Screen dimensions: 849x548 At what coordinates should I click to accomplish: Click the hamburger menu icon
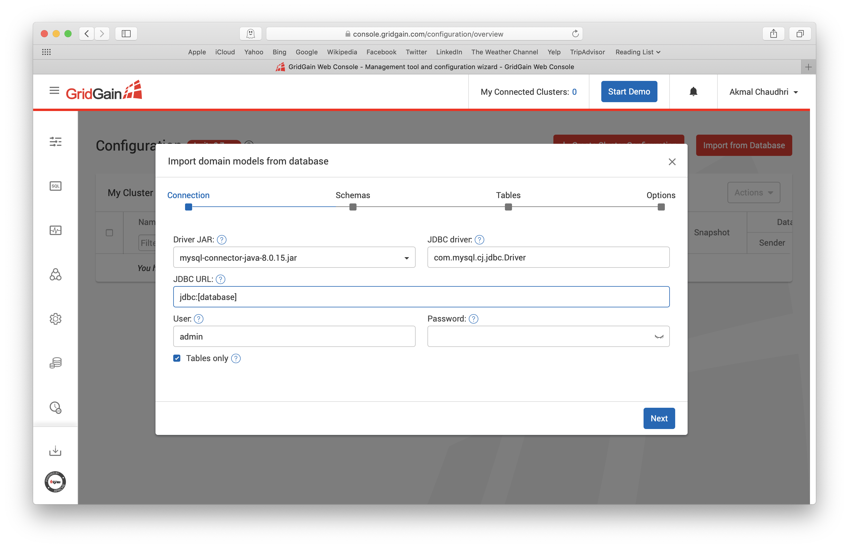point(54,91)
